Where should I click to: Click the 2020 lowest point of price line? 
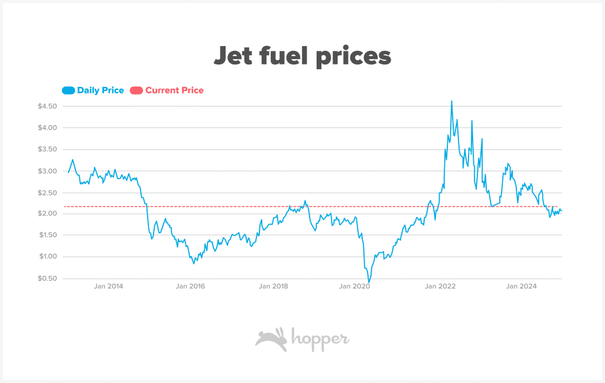[x=369, y=283]
